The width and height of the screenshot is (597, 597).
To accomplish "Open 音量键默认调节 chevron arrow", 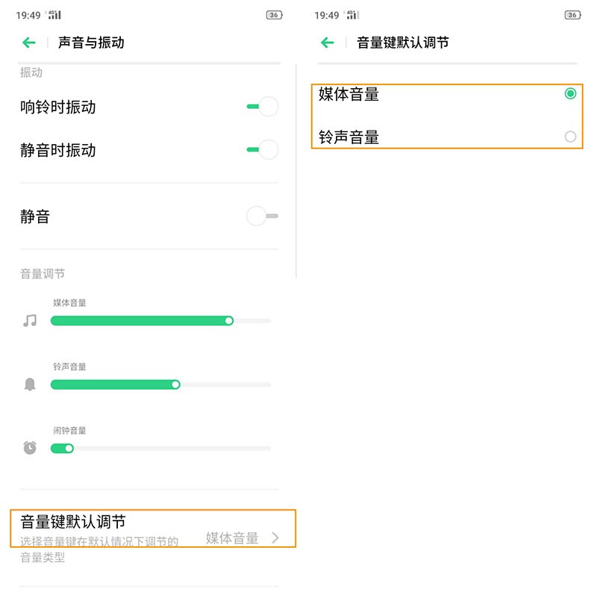I will coord(275,537).
